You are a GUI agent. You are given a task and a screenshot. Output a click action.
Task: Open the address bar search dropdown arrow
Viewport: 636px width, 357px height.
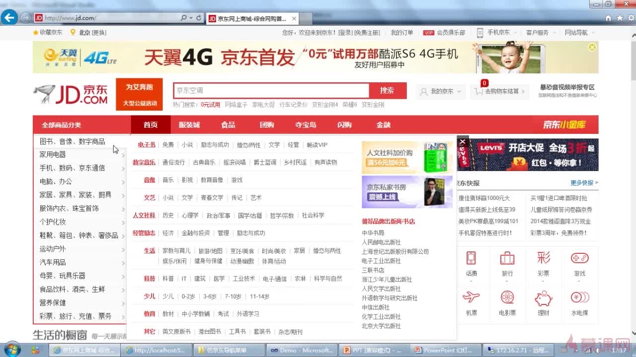pyautogui.click(x=192, y=18)
